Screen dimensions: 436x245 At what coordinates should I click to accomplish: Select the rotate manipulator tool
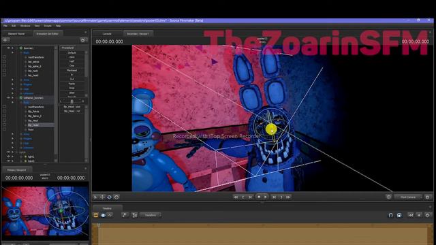[x=109, y=197]
